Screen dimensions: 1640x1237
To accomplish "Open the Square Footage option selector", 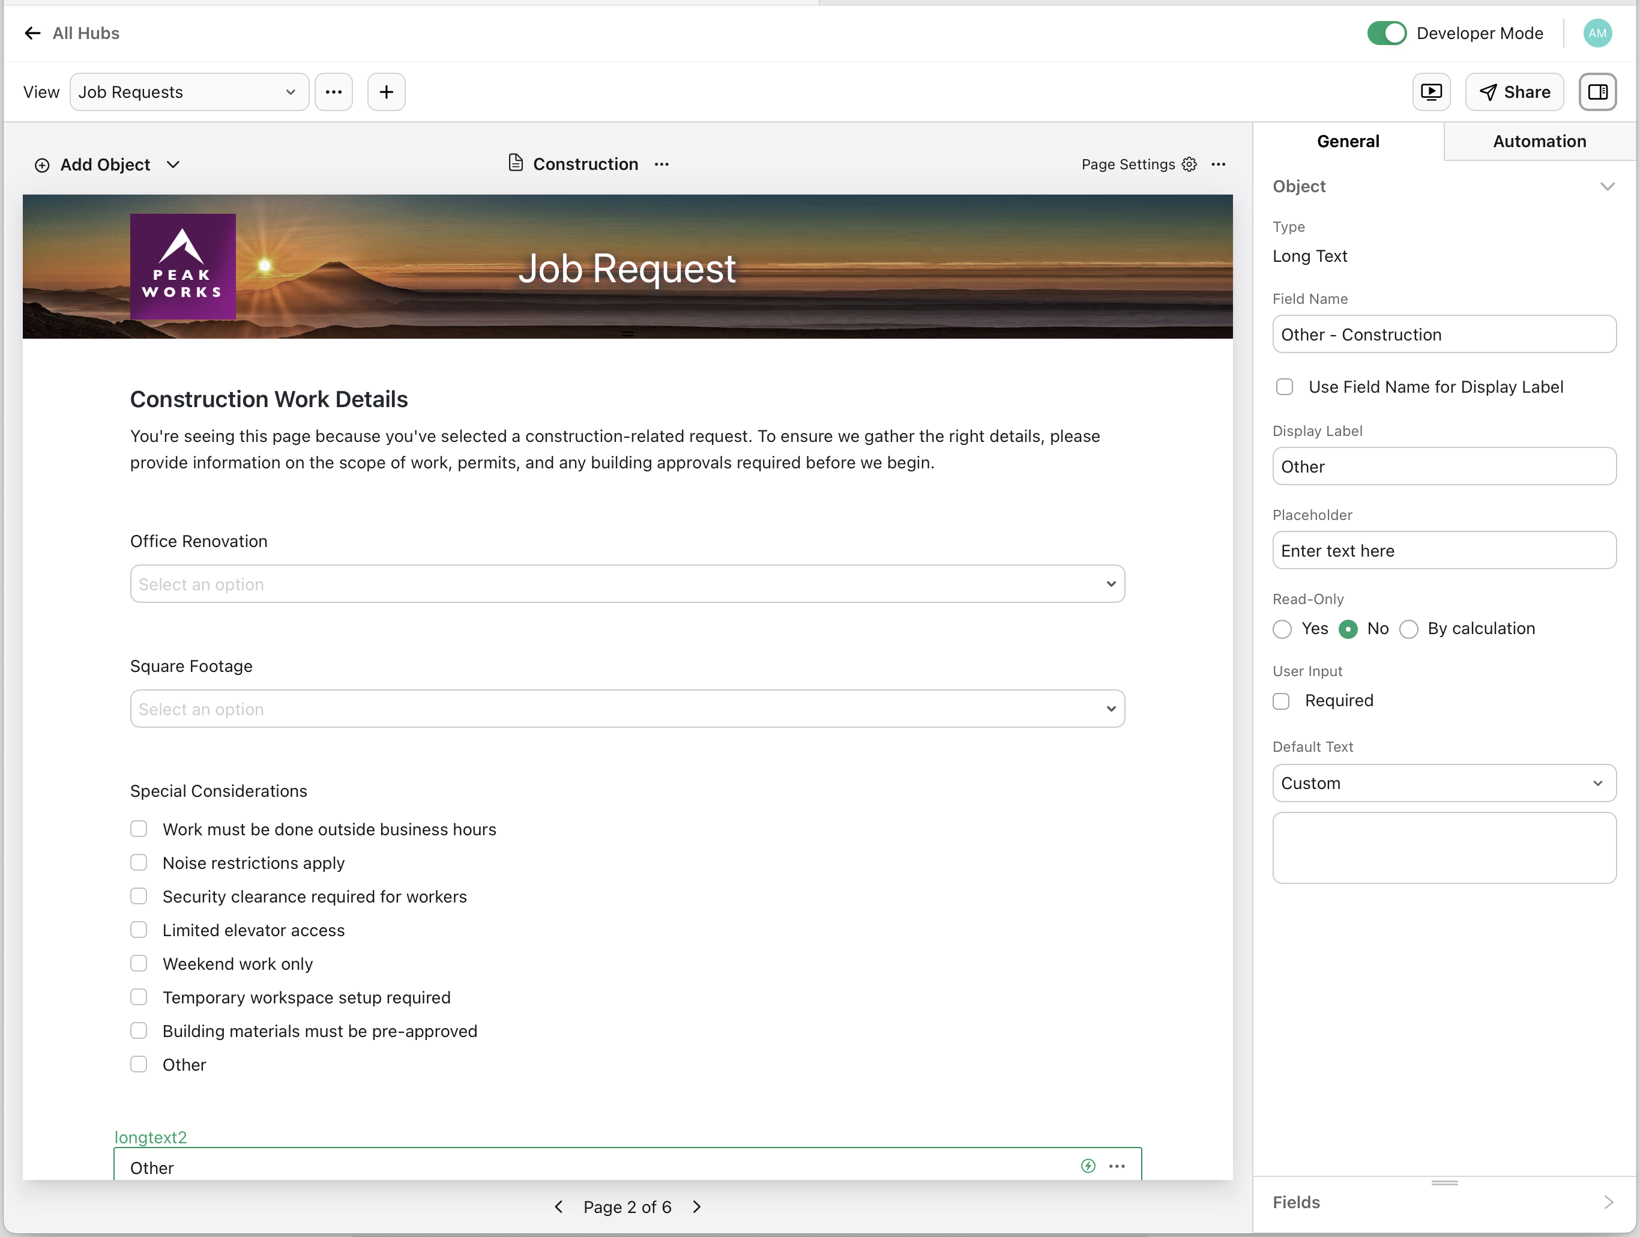I will (x=627, y=708).
